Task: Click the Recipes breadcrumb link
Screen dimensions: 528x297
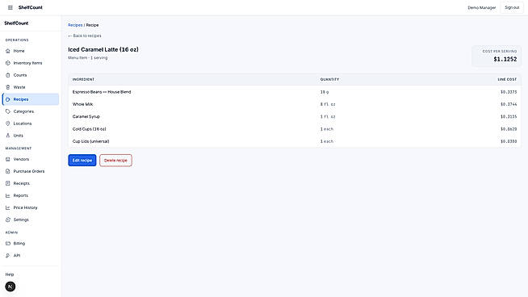Action: [x=75, y=25]
